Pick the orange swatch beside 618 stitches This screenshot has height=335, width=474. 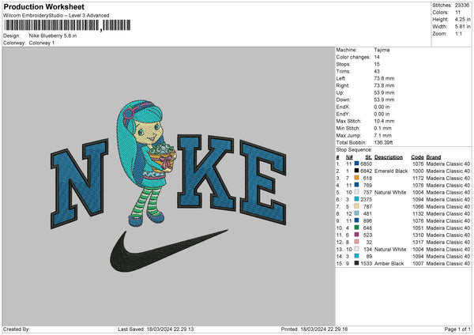pyautogui.click(x=357, y=178)
